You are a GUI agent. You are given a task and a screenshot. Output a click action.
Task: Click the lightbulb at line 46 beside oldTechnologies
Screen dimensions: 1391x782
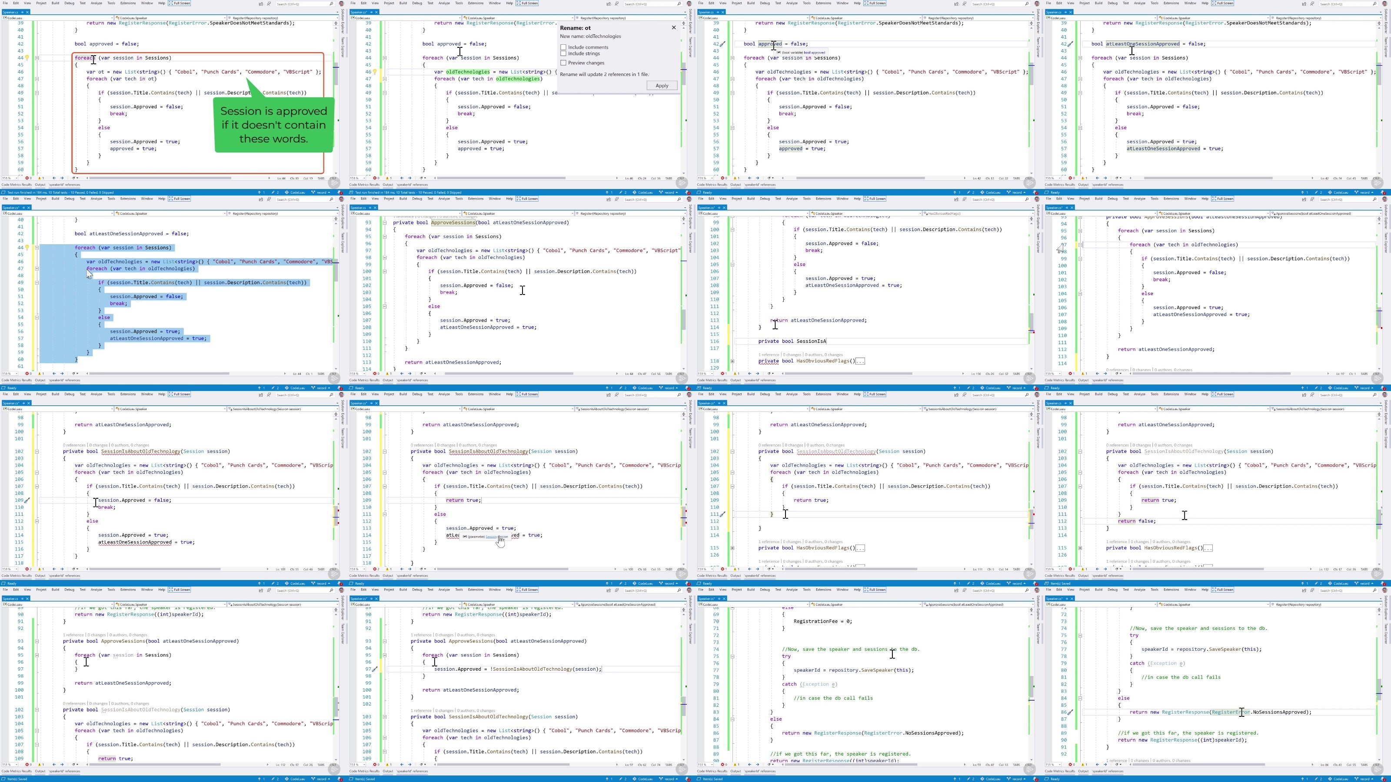point(375,72)
